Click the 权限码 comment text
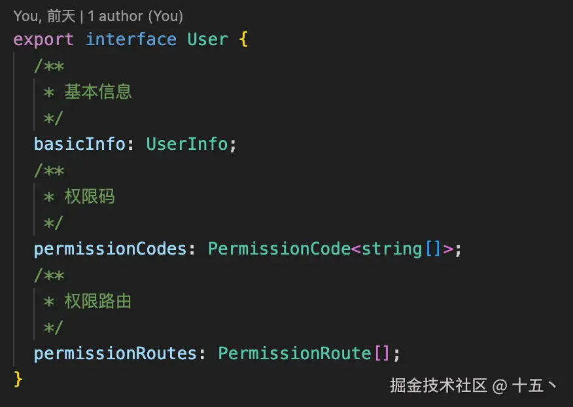This screenshot has height=407, width=573. pos(90,196)
